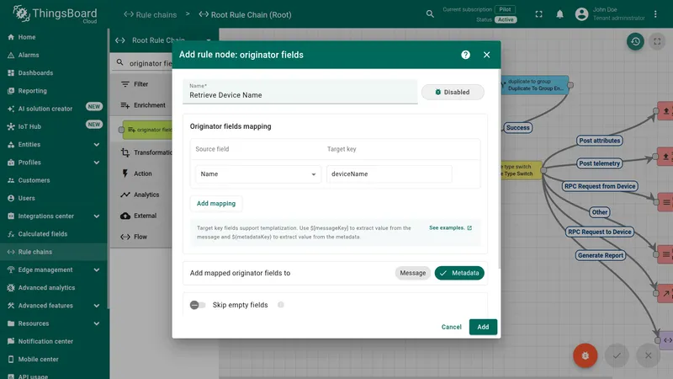Image resolution: width=673 pixels, height=379 pixels.
Task: Toggle the Skip empty fields switch
Action: (198, 305)
